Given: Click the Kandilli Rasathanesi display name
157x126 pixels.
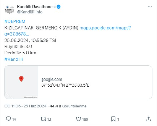Looking at the screenshot, I should pos(36,7).
